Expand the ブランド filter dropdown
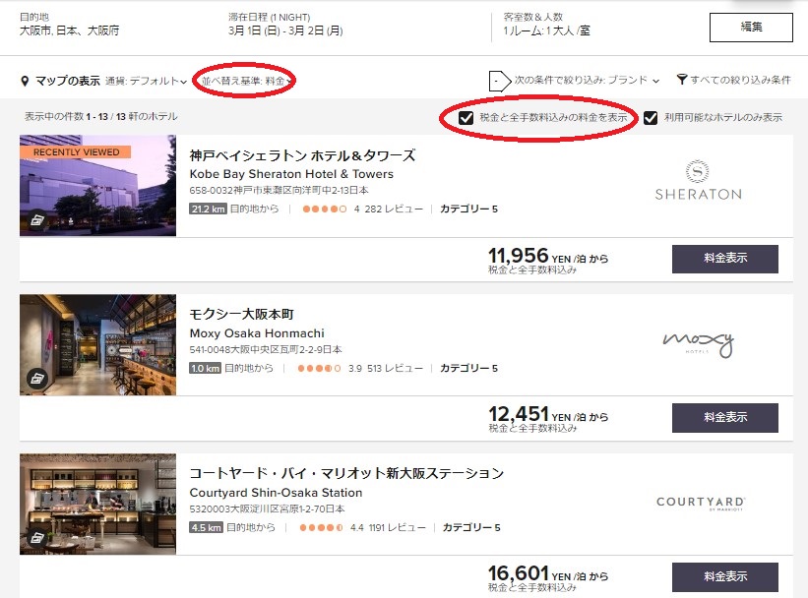 coord(588,80)
